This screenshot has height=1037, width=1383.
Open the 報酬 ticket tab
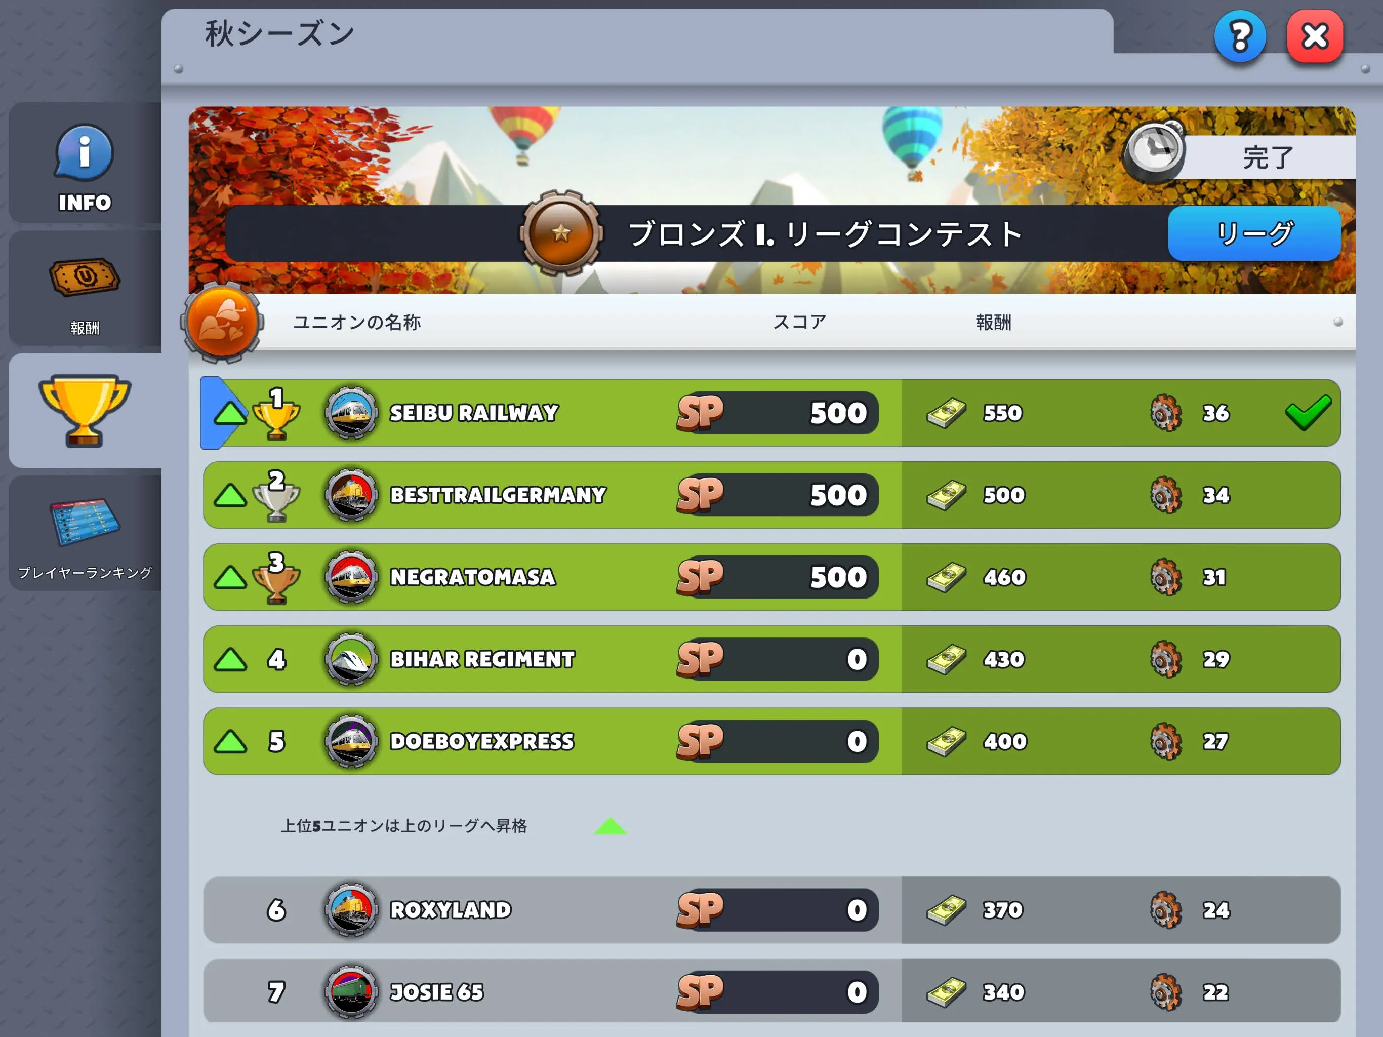pos(85,289)
